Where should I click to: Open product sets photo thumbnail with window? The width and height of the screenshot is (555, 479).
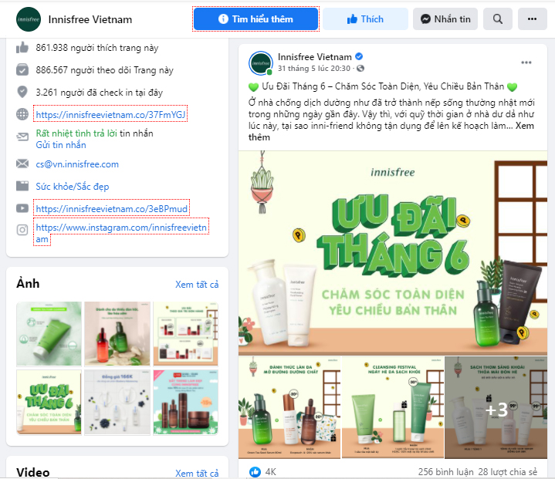click(186, 333)
